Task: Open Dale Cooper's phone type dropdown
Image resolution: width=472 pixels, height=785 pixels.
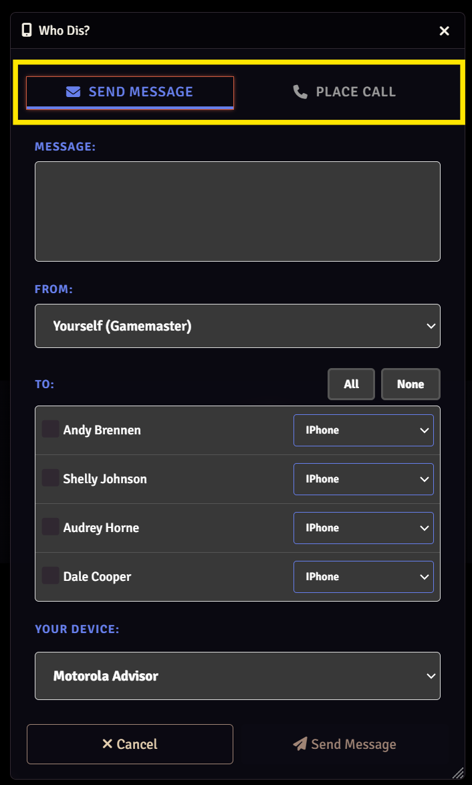Action: pyautogui.click(x=363, y=577)
